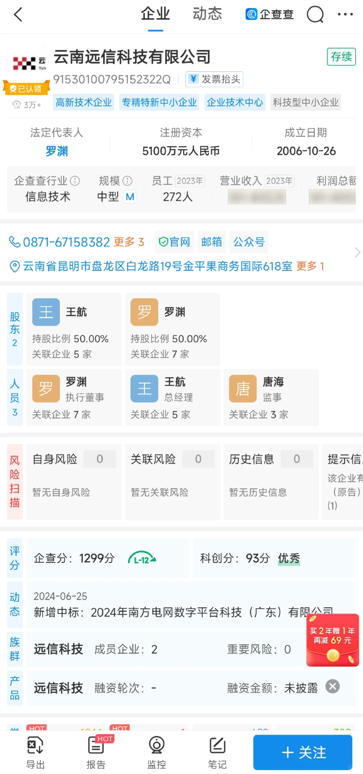
Task: Open the search magnifier icon
Action: click(x=315, y=14)
